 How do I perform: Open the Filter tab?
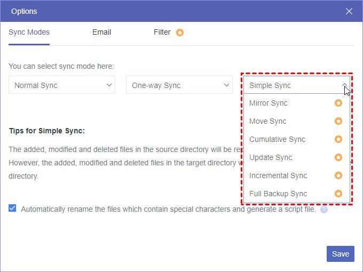[162, 32]
